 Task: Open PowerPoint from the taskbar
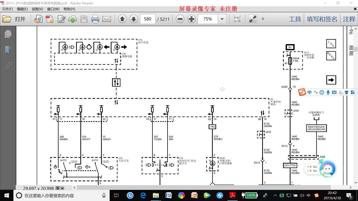pos(194,195)
